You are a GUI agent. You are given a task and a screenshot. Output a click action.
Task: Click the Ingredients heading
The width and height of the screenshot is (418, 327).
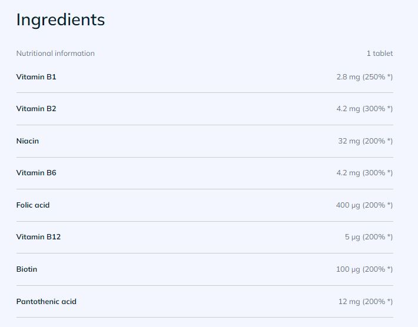pyautogui.click(x=60, y=19)
